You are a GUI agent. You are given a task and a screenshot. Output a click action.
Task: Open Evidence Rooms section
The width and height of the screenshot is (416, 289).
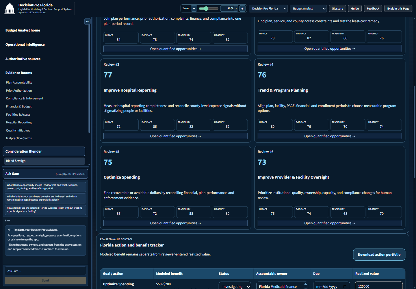[19, 73]
